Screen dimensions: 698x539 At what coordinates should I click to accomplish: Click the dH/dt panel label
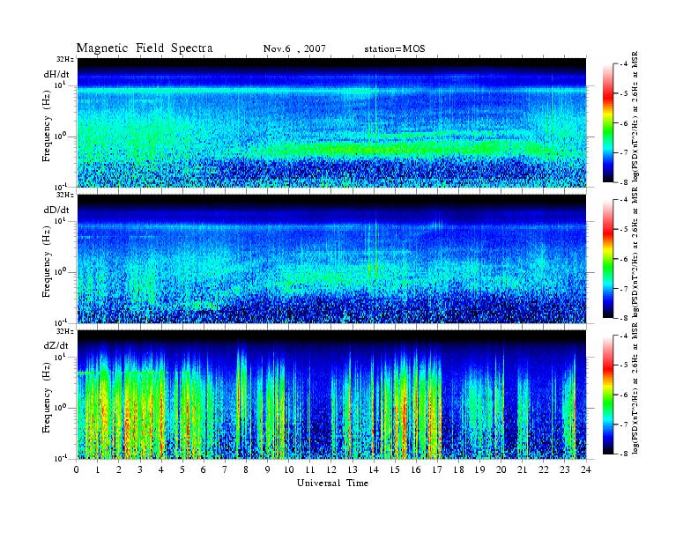click(56, 75)
